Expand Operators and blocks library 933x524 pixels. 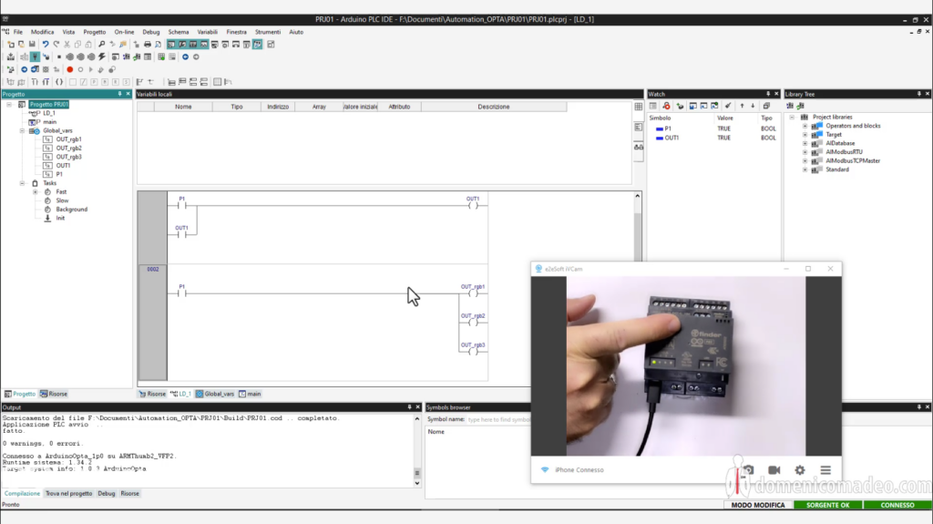click(x=805, y=126)
